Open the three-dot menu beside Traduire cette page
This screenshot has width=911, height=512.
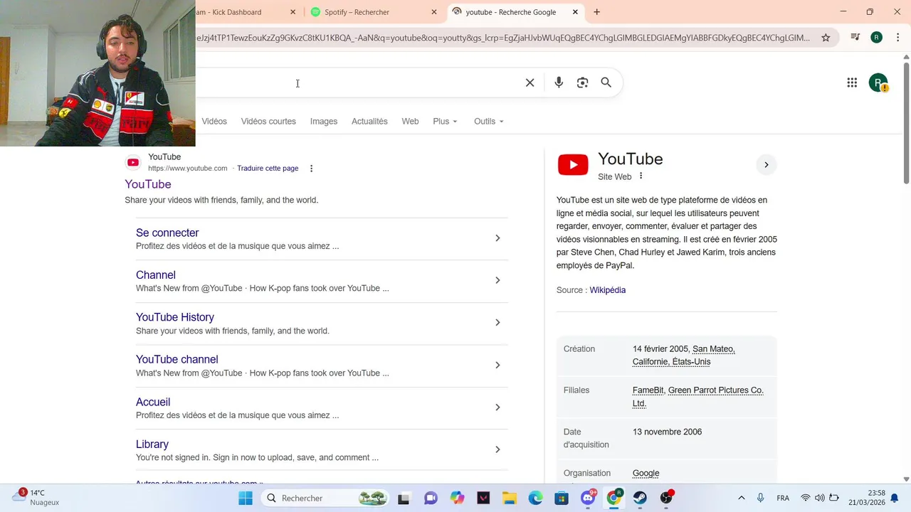pyautogui.click(x=311, y=169)
